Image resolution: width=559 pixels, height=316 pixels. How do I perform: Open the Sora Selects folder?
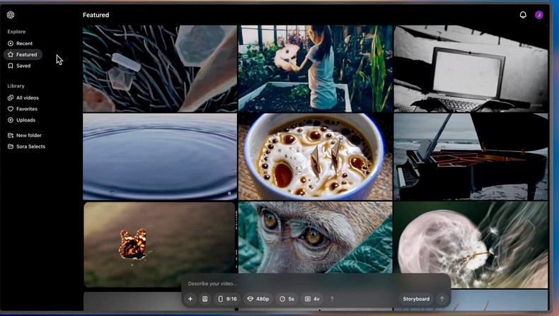[x=30, y=146]
